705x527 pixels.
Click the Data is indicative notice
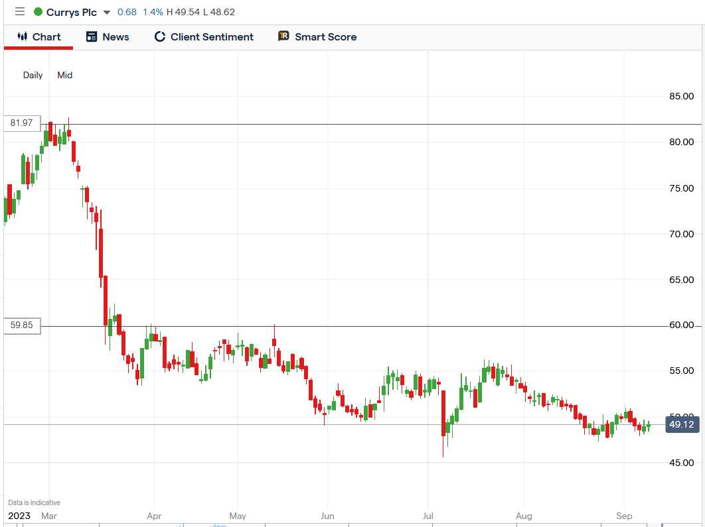[x=34, y=502]
